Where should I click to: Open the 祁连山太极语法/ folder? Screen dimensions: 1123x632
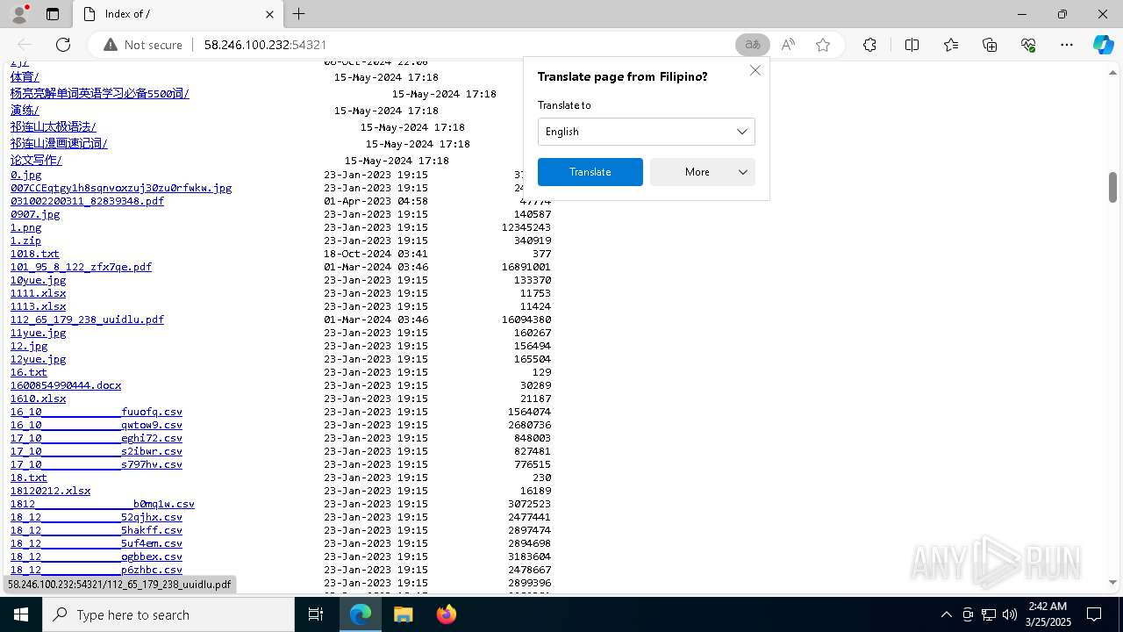point(54,127)
